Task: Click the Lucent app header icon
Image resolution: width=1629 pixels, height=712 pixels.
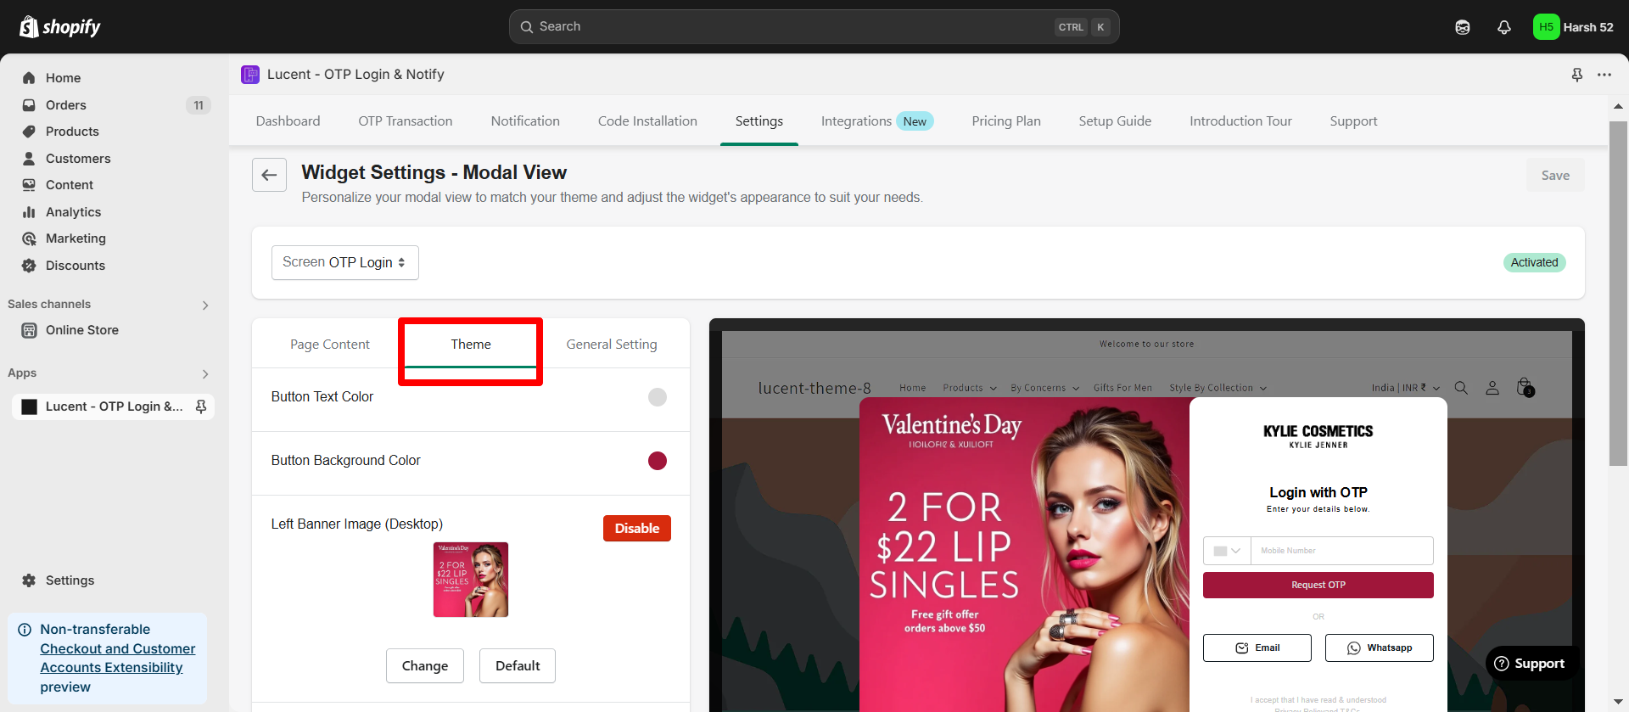Action: coord(250,75)
